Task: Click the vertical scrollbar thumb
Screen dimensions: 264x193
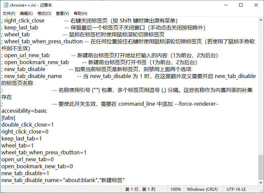Action: click(x=261, y=166)
